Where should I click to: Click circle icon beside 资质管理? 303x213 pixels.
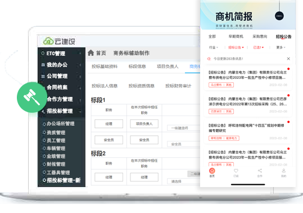tap(44, 132)
